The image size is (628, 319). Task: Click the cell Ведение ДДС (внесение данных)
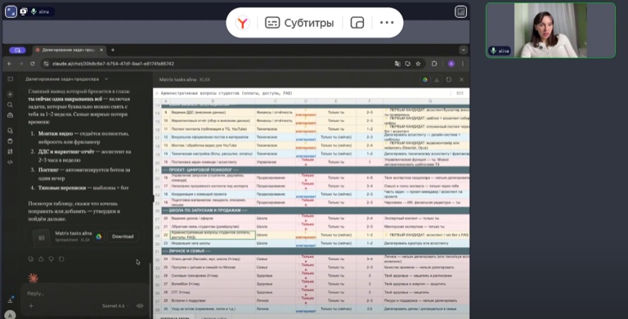pos(213,113)
